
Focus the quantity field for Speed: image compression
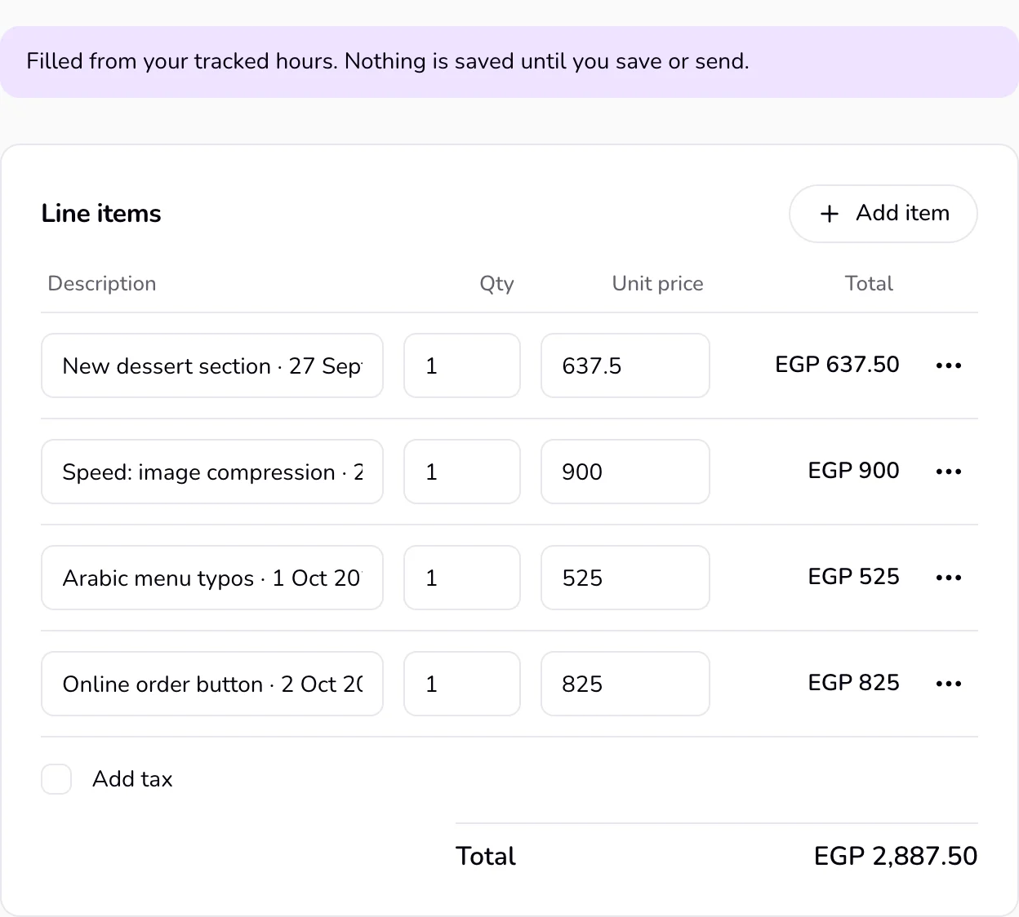pyautogui.click(x=462, y=472)
